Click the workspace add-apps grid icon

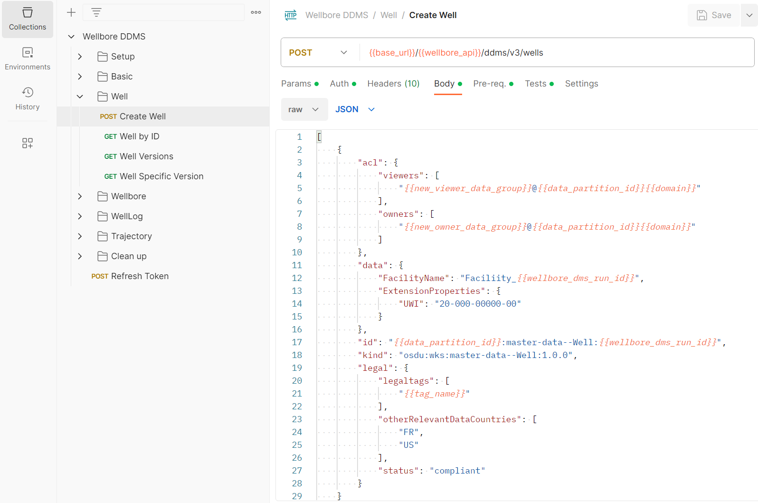click(28, 143)
